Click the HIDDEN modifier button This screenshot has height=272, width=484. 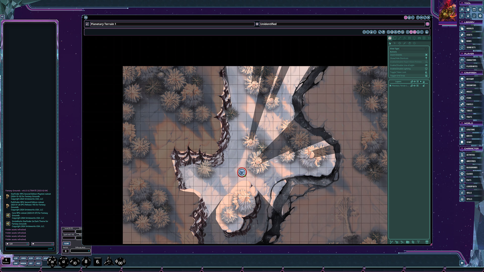(x=23, y=263)
